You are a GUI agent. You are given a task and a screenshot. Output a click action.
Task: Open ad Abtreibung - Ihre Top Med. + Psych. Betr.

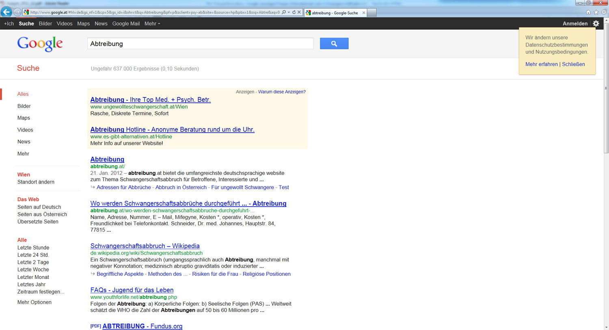(150, 99)
